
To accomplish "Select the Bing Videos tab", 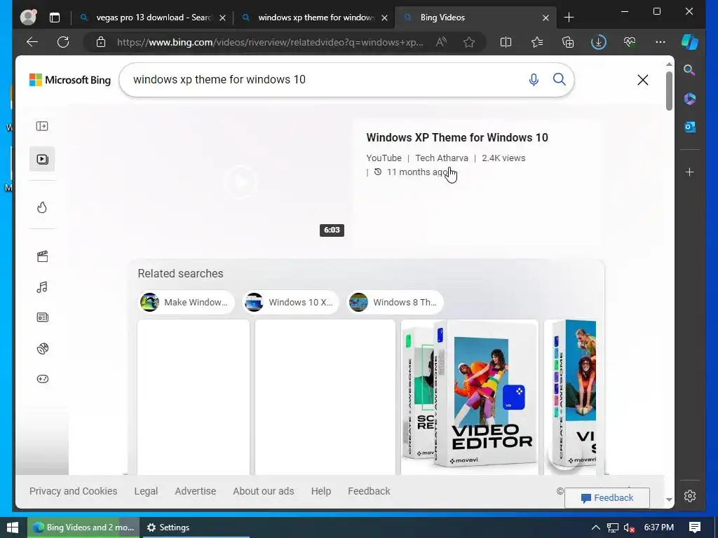I will 474,18.
